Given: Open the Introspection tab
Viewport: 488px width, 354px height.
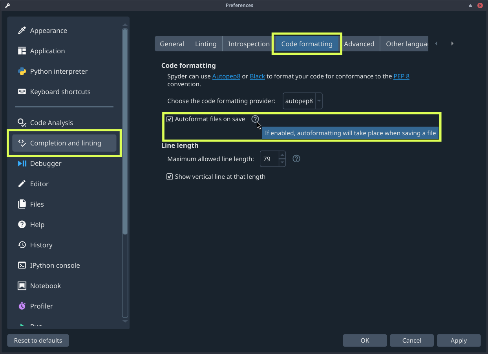Looking at the screenshot, I should [x=248, y=44].
